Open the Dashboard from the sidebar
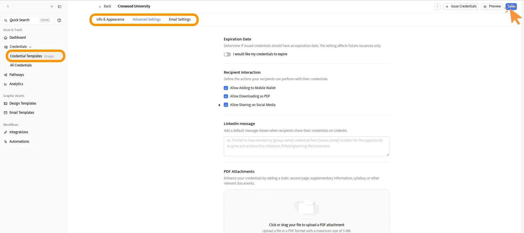The image size is (524, 233). 17,37
